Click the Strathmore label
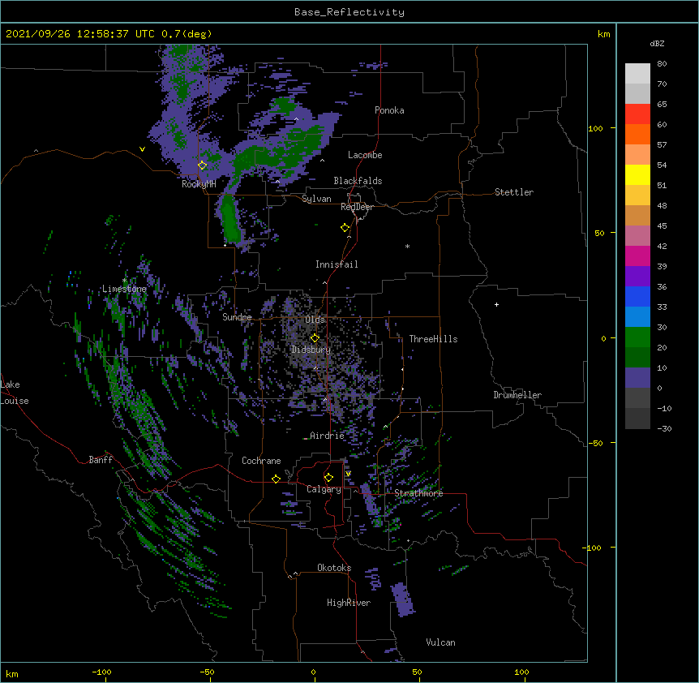 click(x=418, y=493)
